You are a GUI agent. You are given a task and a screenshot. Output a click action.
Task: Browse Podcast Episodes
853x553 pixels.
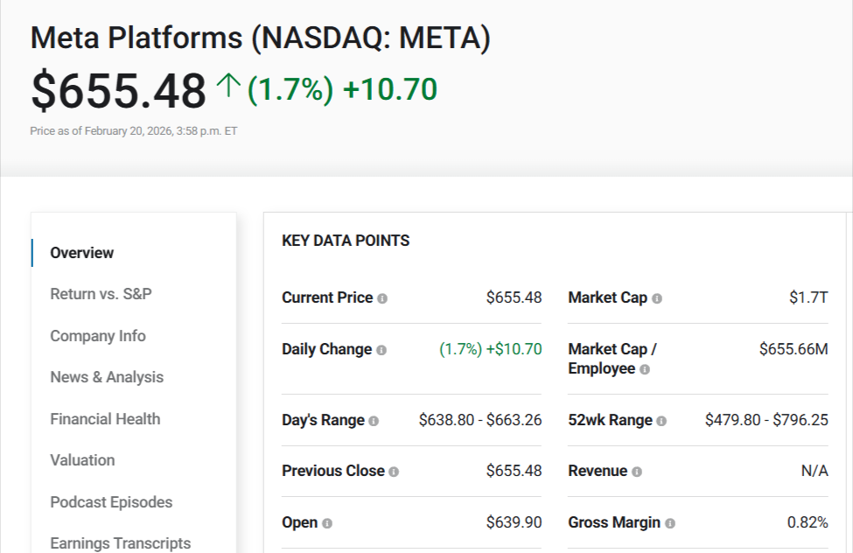pos(111,501)
